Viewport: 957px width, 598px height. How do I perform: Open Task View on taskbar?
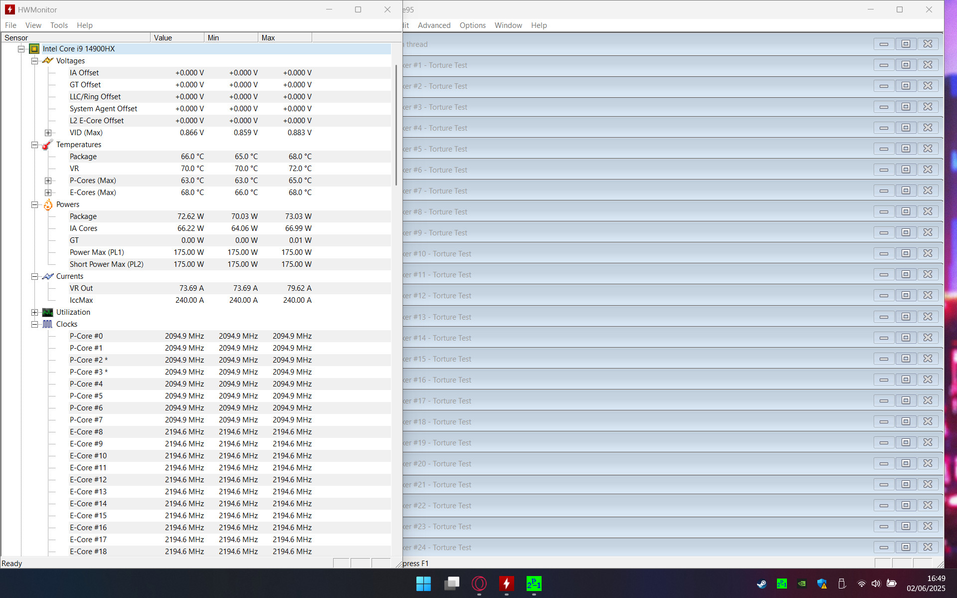451,584
